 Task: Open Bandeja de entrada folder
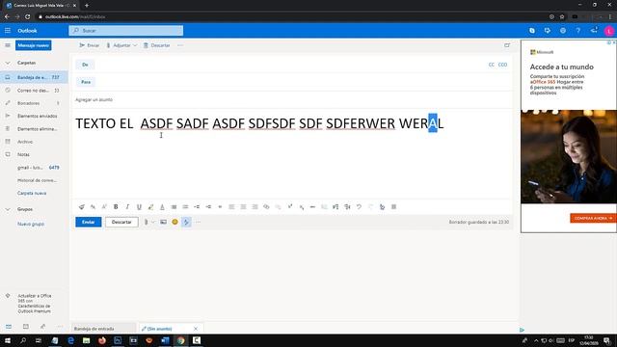[34, 77]
